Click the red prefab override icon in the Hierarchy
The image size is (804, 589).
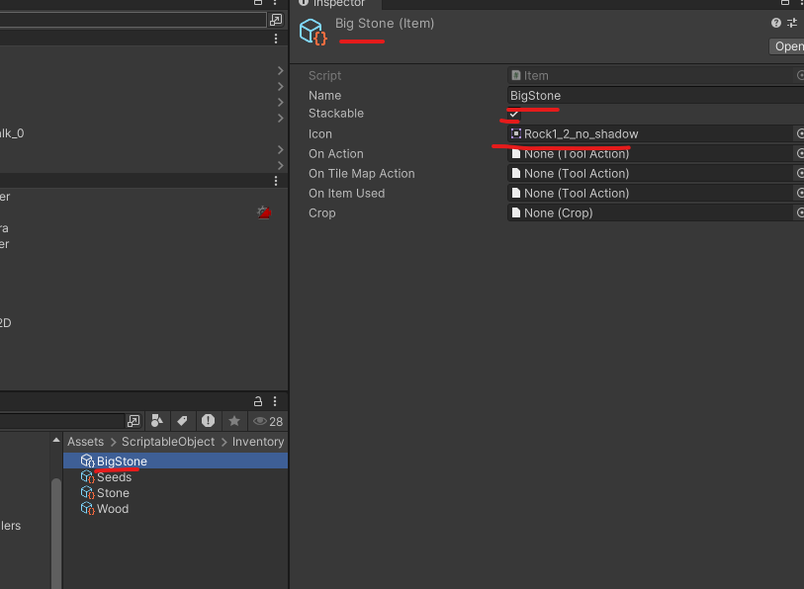(264, 212)
